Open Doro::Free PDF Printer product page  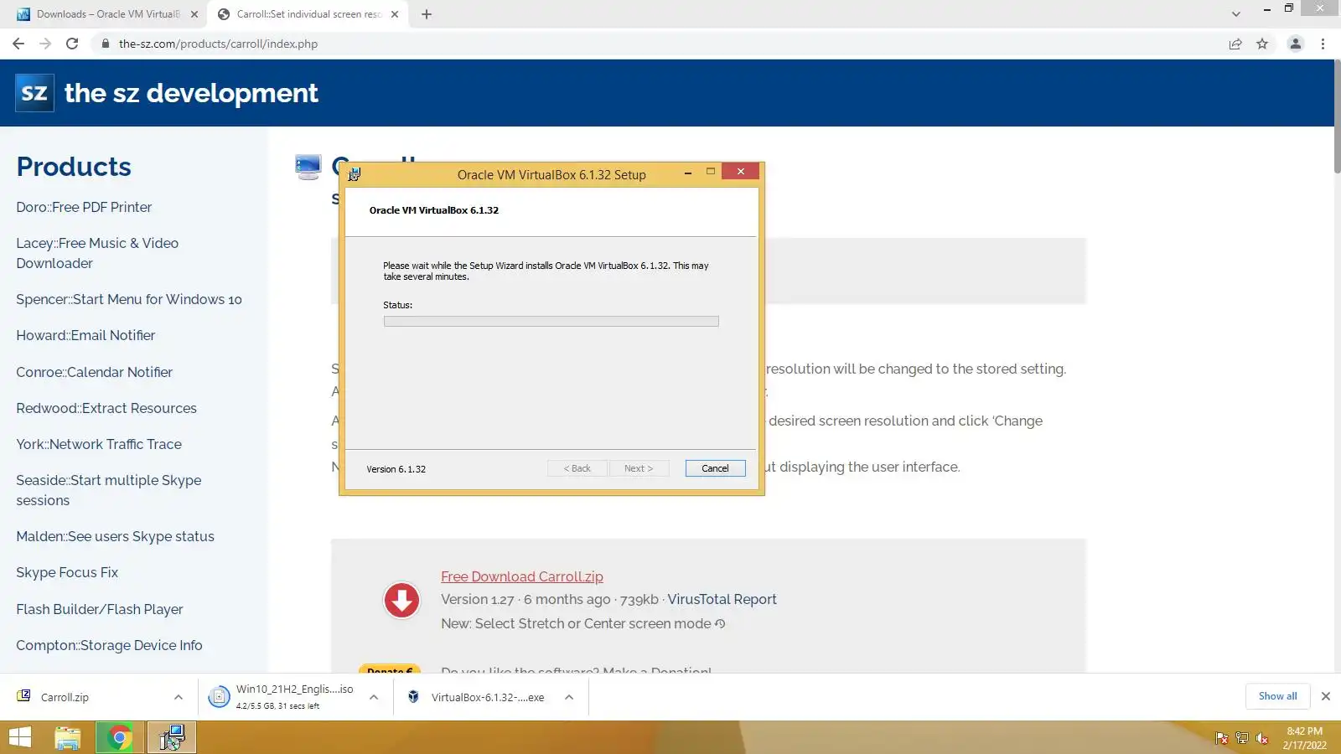tap(84, 207)
